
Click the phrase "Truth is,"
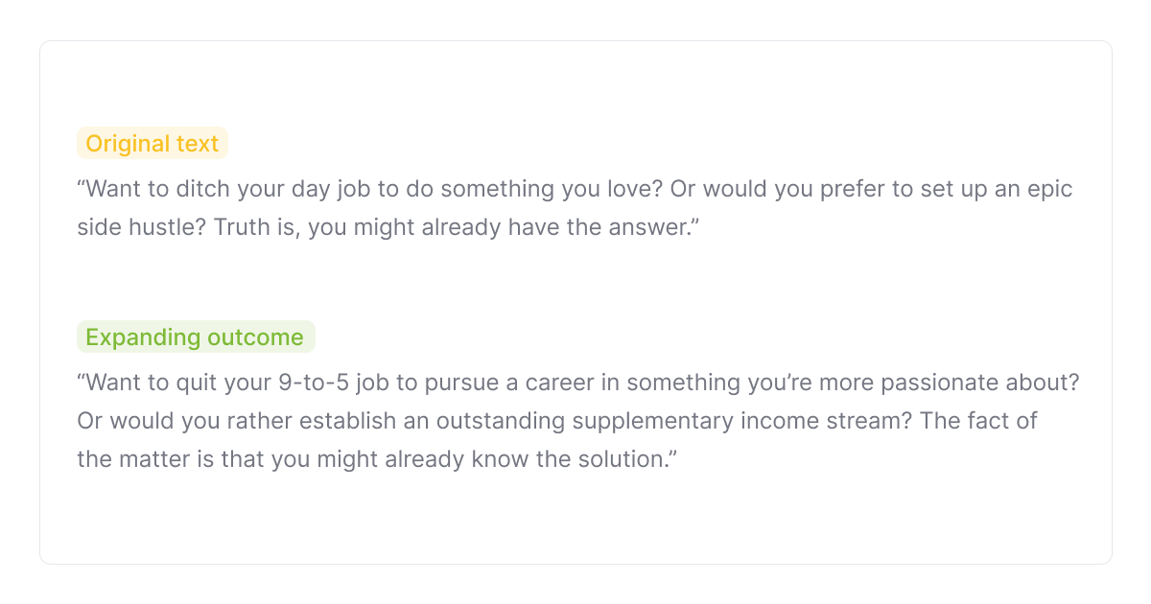pos(258,228)
